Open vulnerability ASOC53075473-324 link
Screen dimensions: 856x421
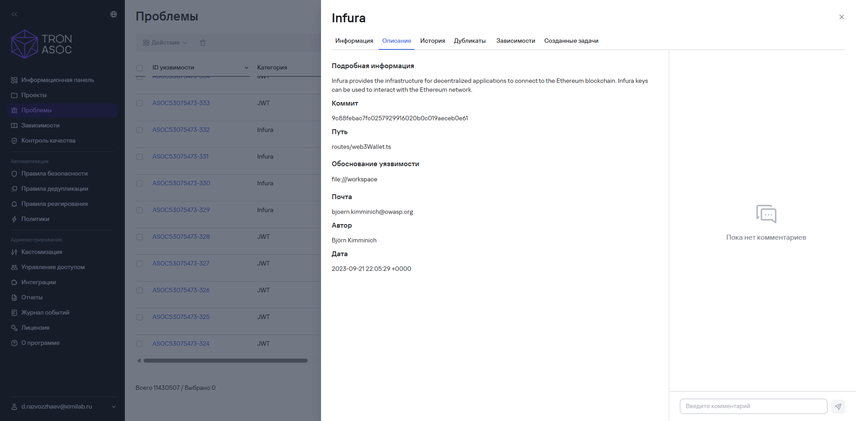click(x=181, y=343)
